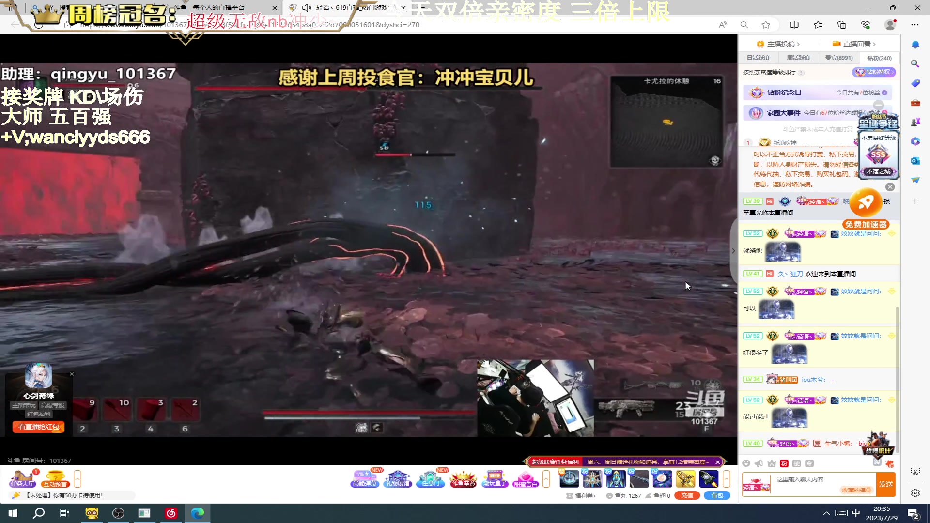Open the 互动预言 trophy icon

point(55,478)
